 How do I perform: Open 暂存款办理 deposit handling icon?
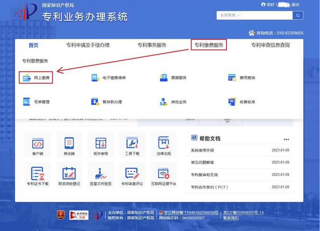click(95, 101)
